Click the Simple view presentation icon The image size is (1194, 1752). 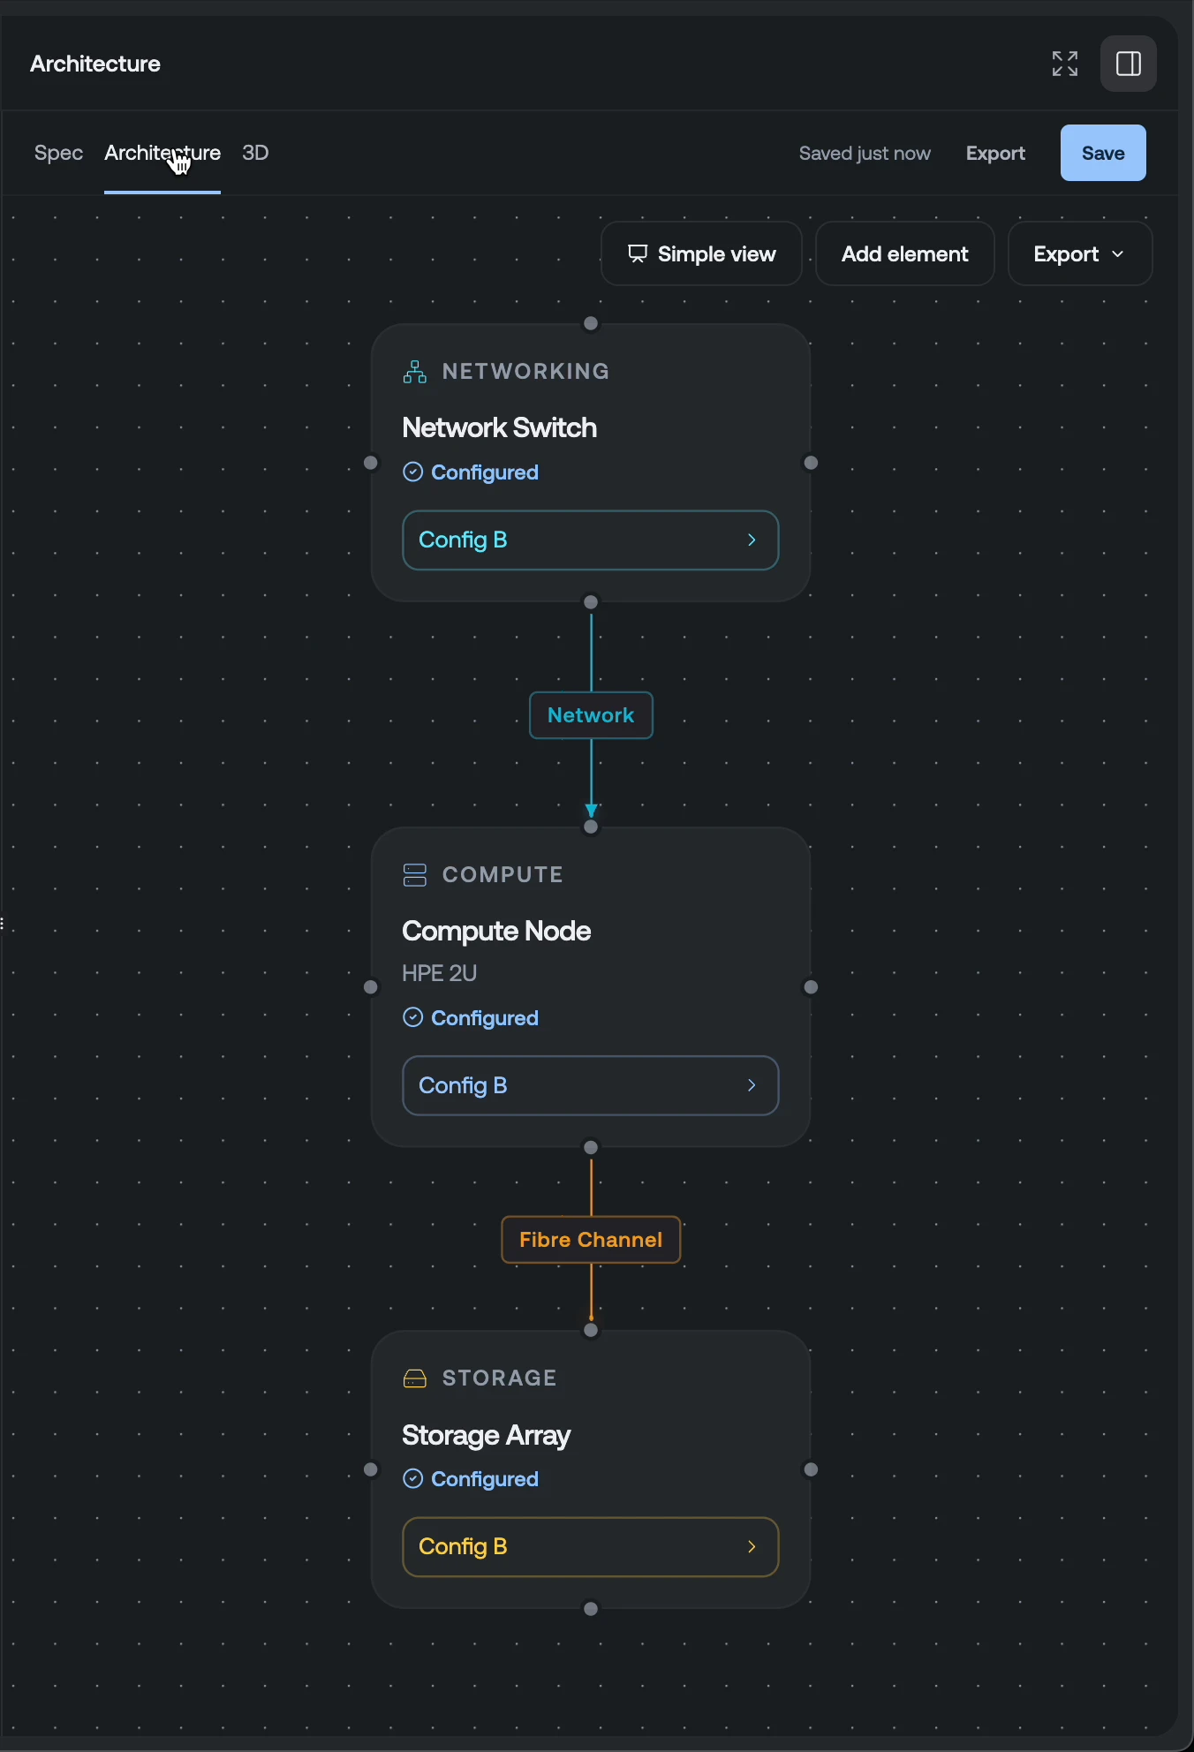638,254
